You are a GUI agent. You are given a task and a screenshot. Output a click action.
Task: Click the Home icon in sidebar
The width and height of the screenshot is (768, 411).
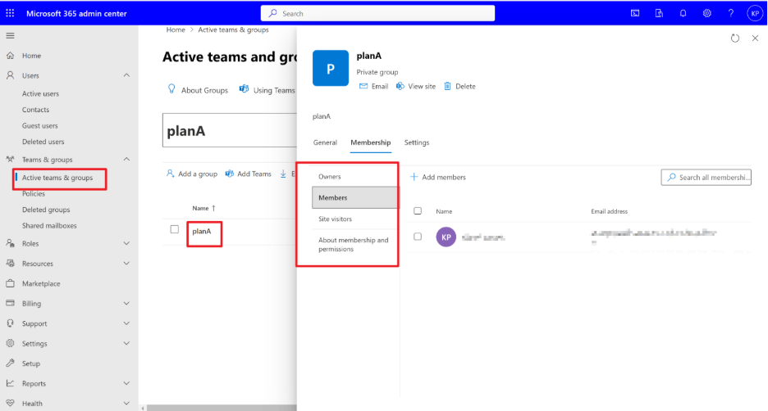click(10, 56)
